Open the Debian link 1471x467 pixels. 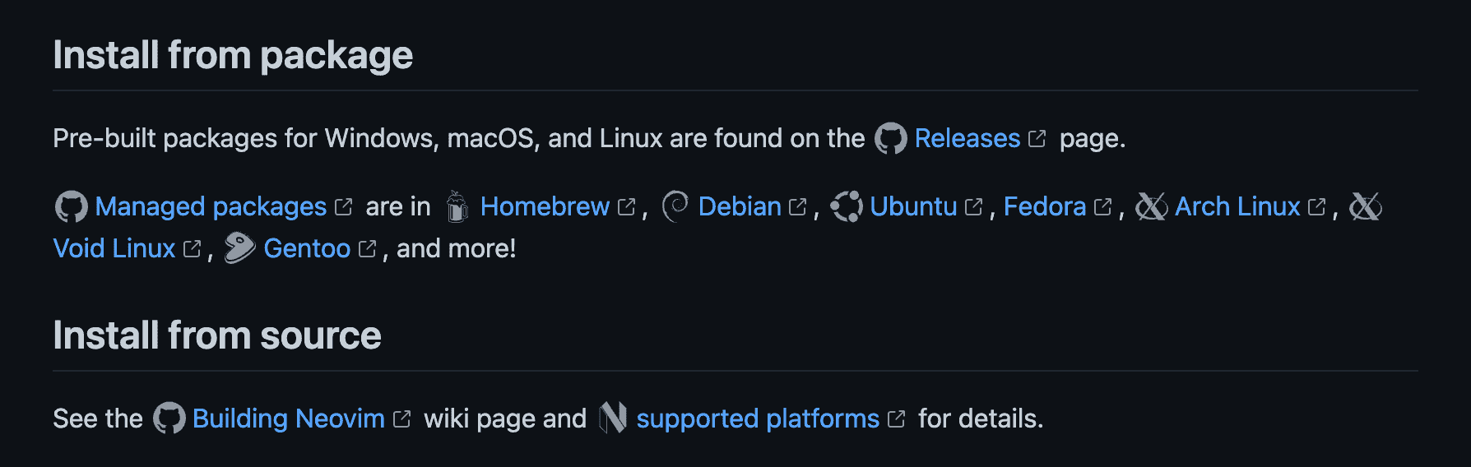(739, 207)
